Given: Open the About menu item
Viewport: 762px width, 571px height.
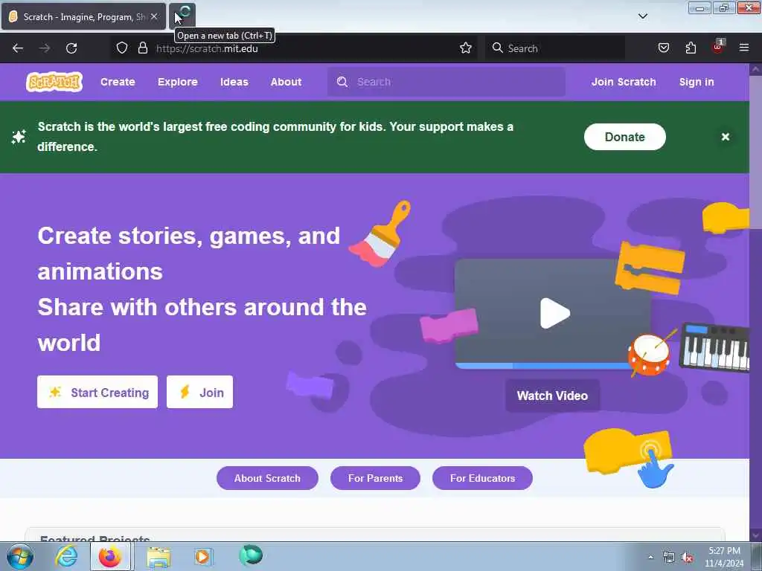Looking at the screenshot, I should tap(286, 82).
